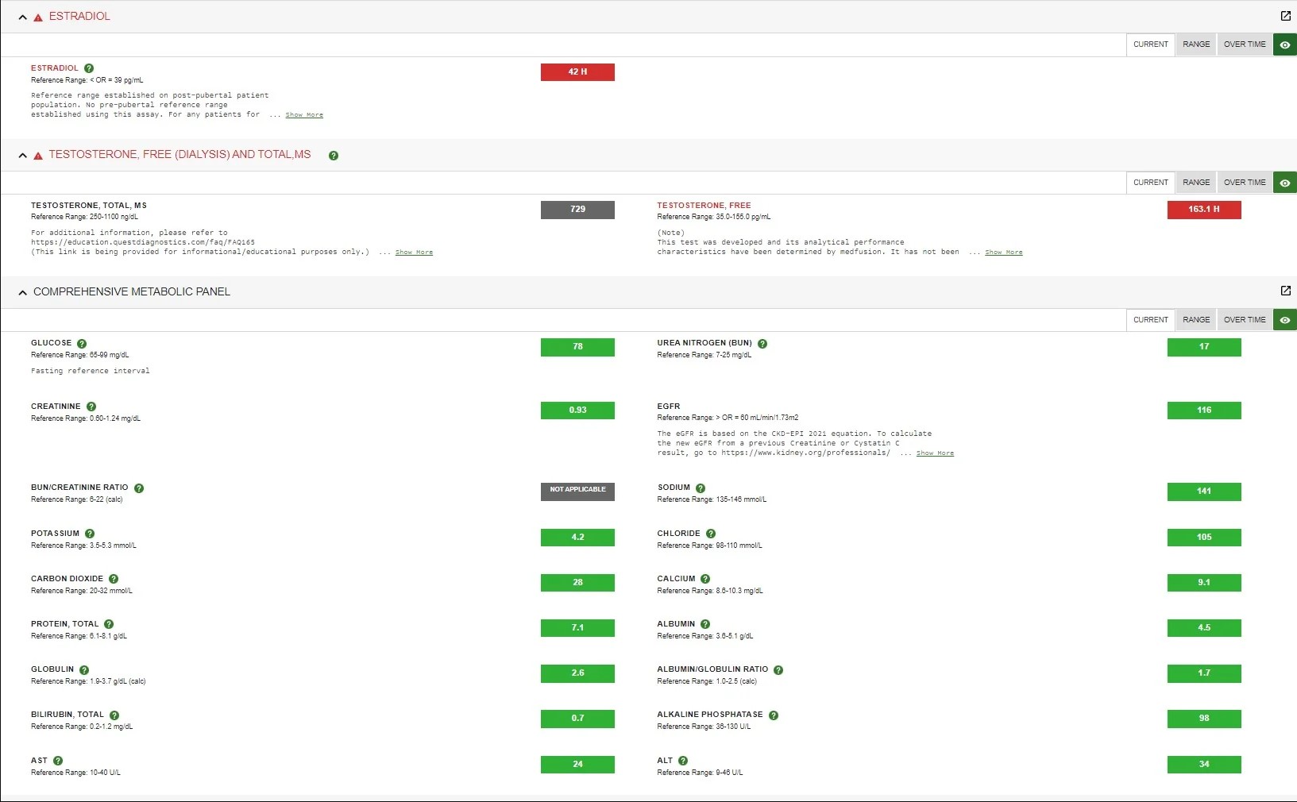Toggle eye visibility for Estradiol section
The width and height of the screenshot is (1297, 802).
(1284, 44)
